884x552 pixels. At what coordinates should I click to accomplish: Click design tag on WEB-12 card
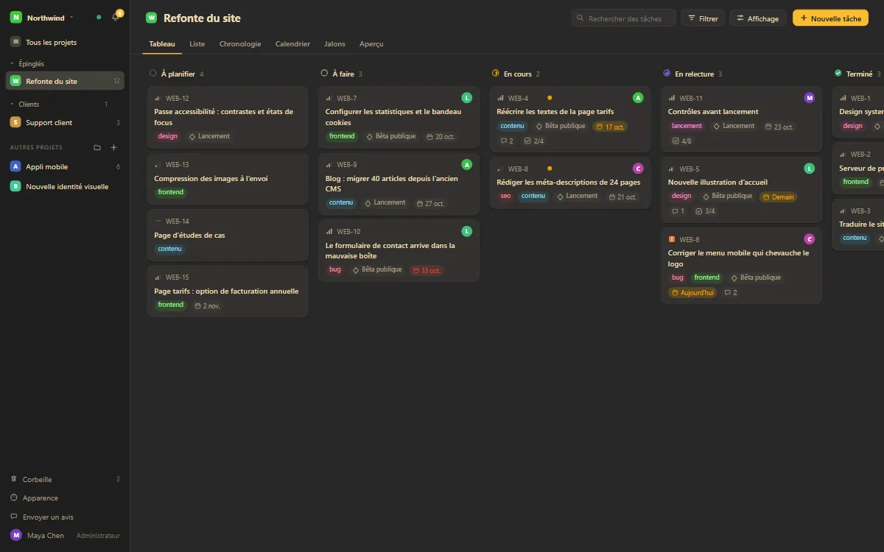[x=167, y=136]
